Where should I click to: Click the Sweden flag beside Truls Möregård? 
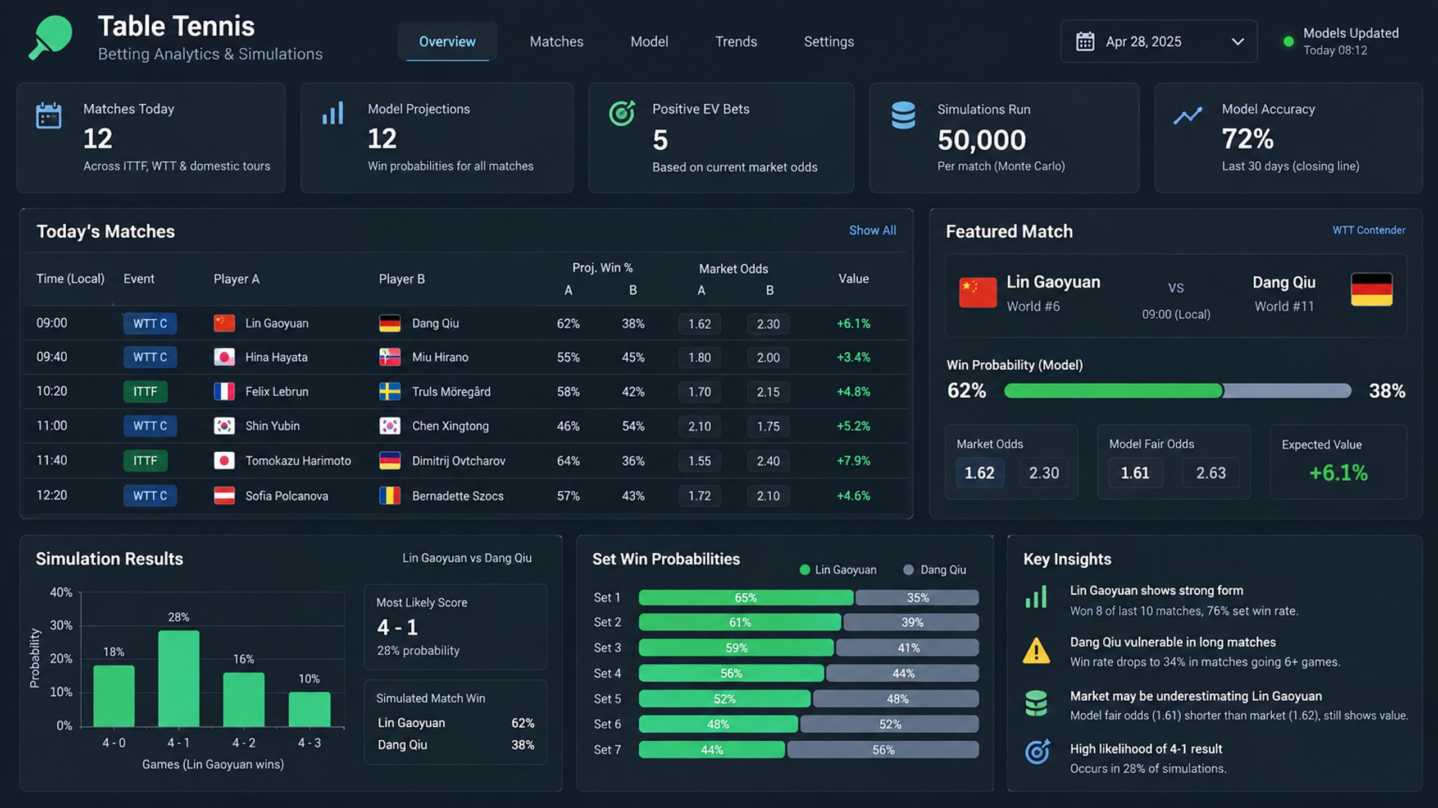pos(390,392)
